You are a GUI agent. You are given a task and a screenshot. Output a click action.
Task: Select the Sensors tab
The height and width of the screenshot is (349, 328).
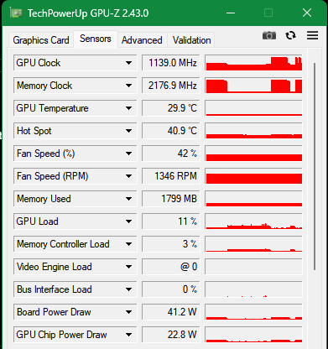[96, 39]
